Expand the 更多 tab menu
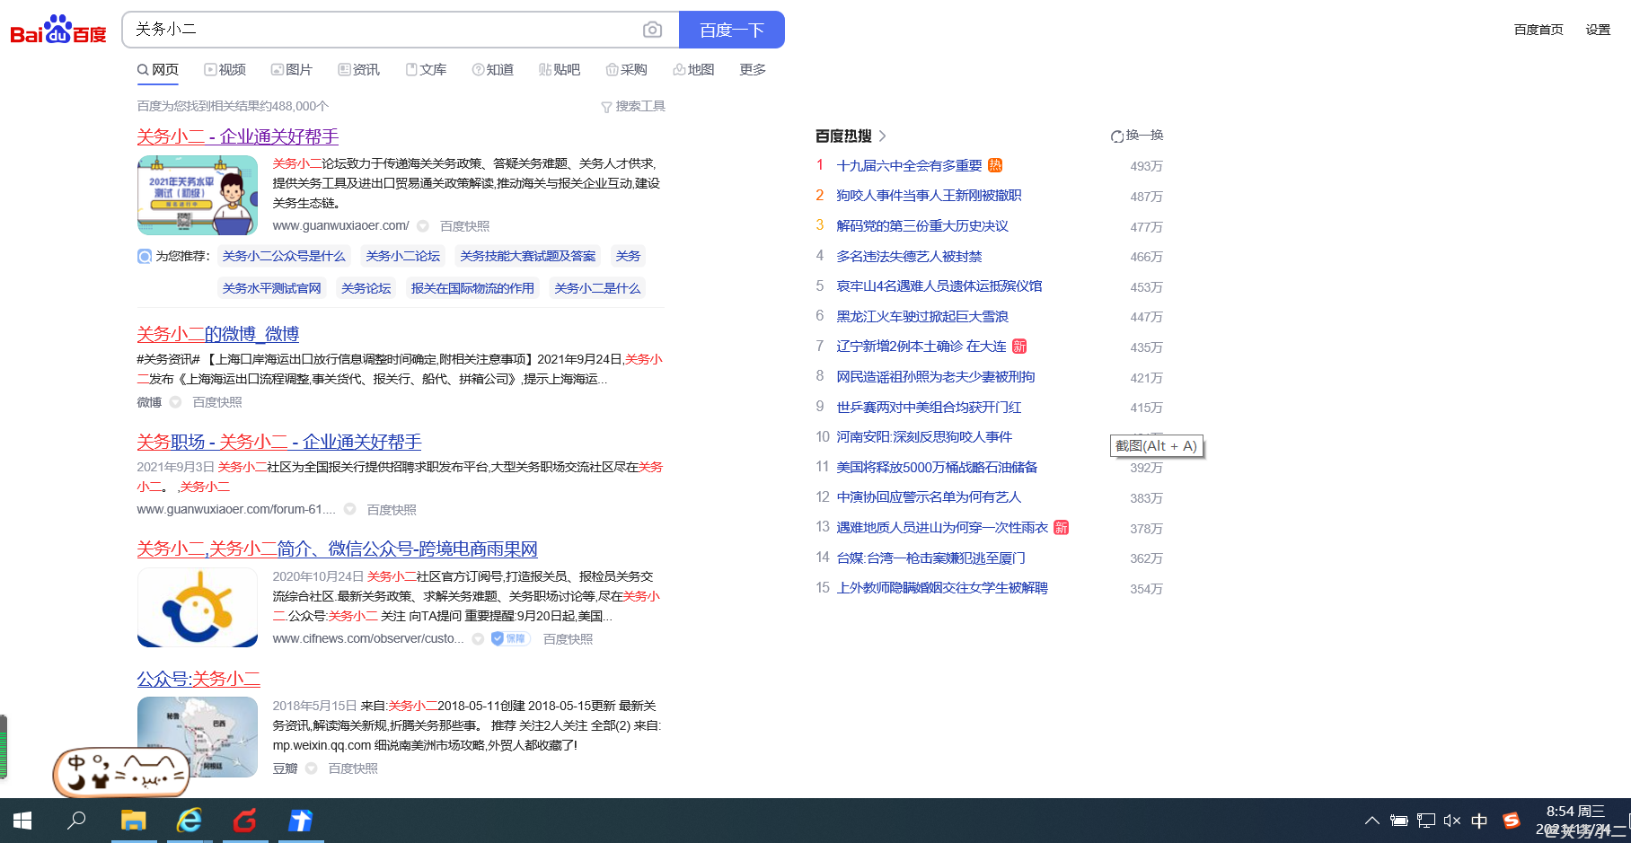Viewport: 1631px width, 843px height. click(x=753, y=70)
